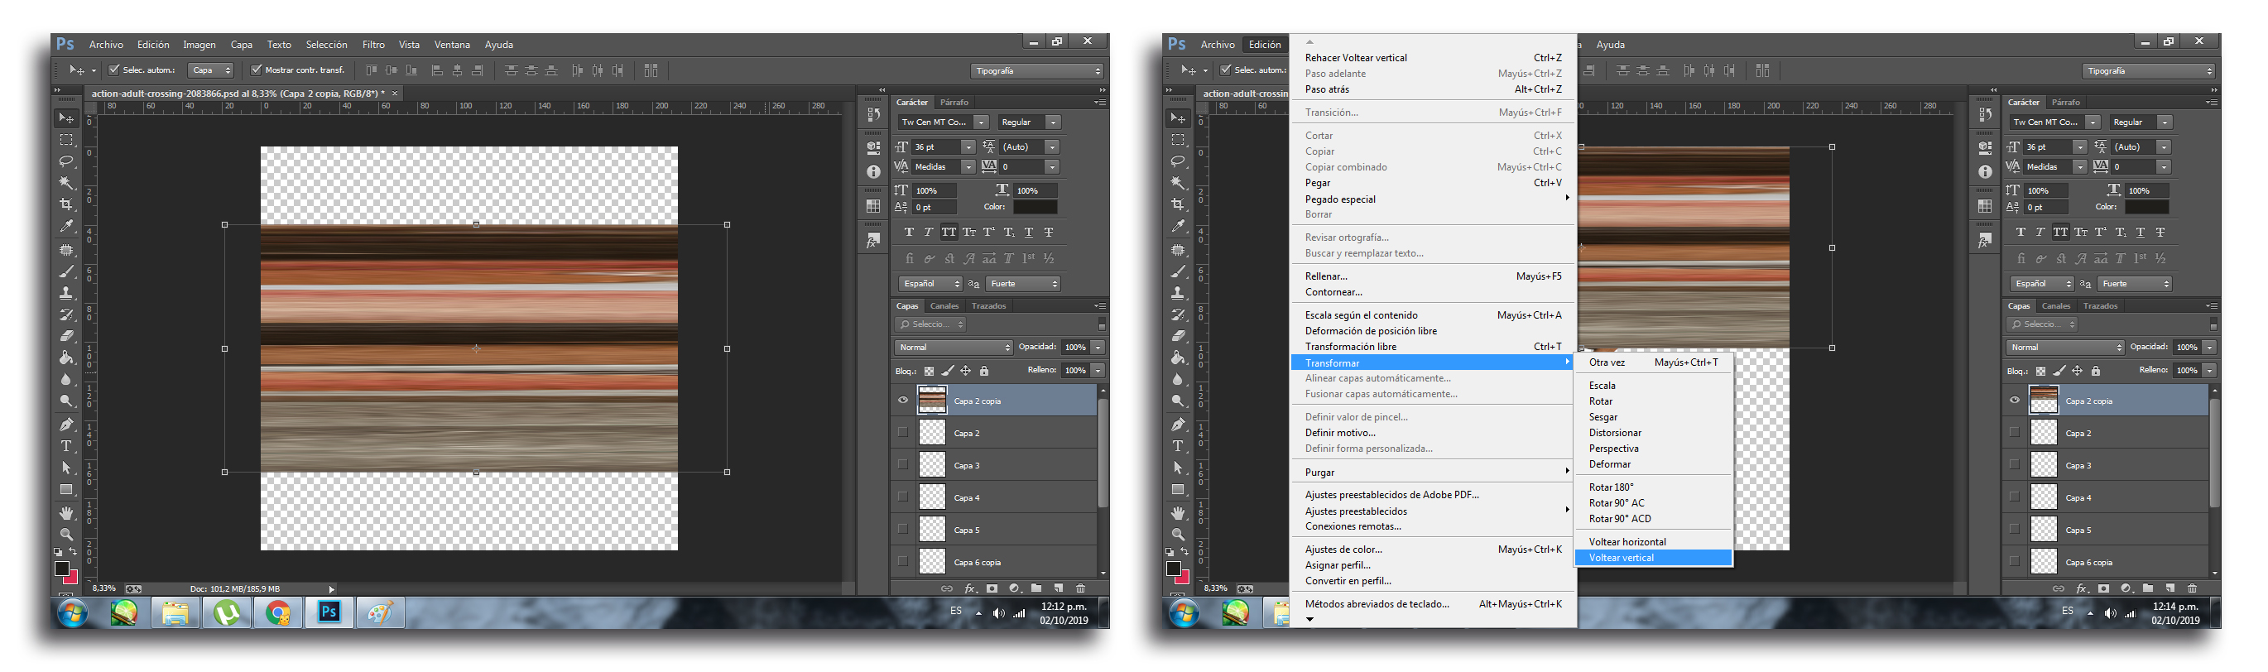The width and height of the screenshot is (2268, 672).
Task: Show Capa 4 layer in left window
Action: 902,497
